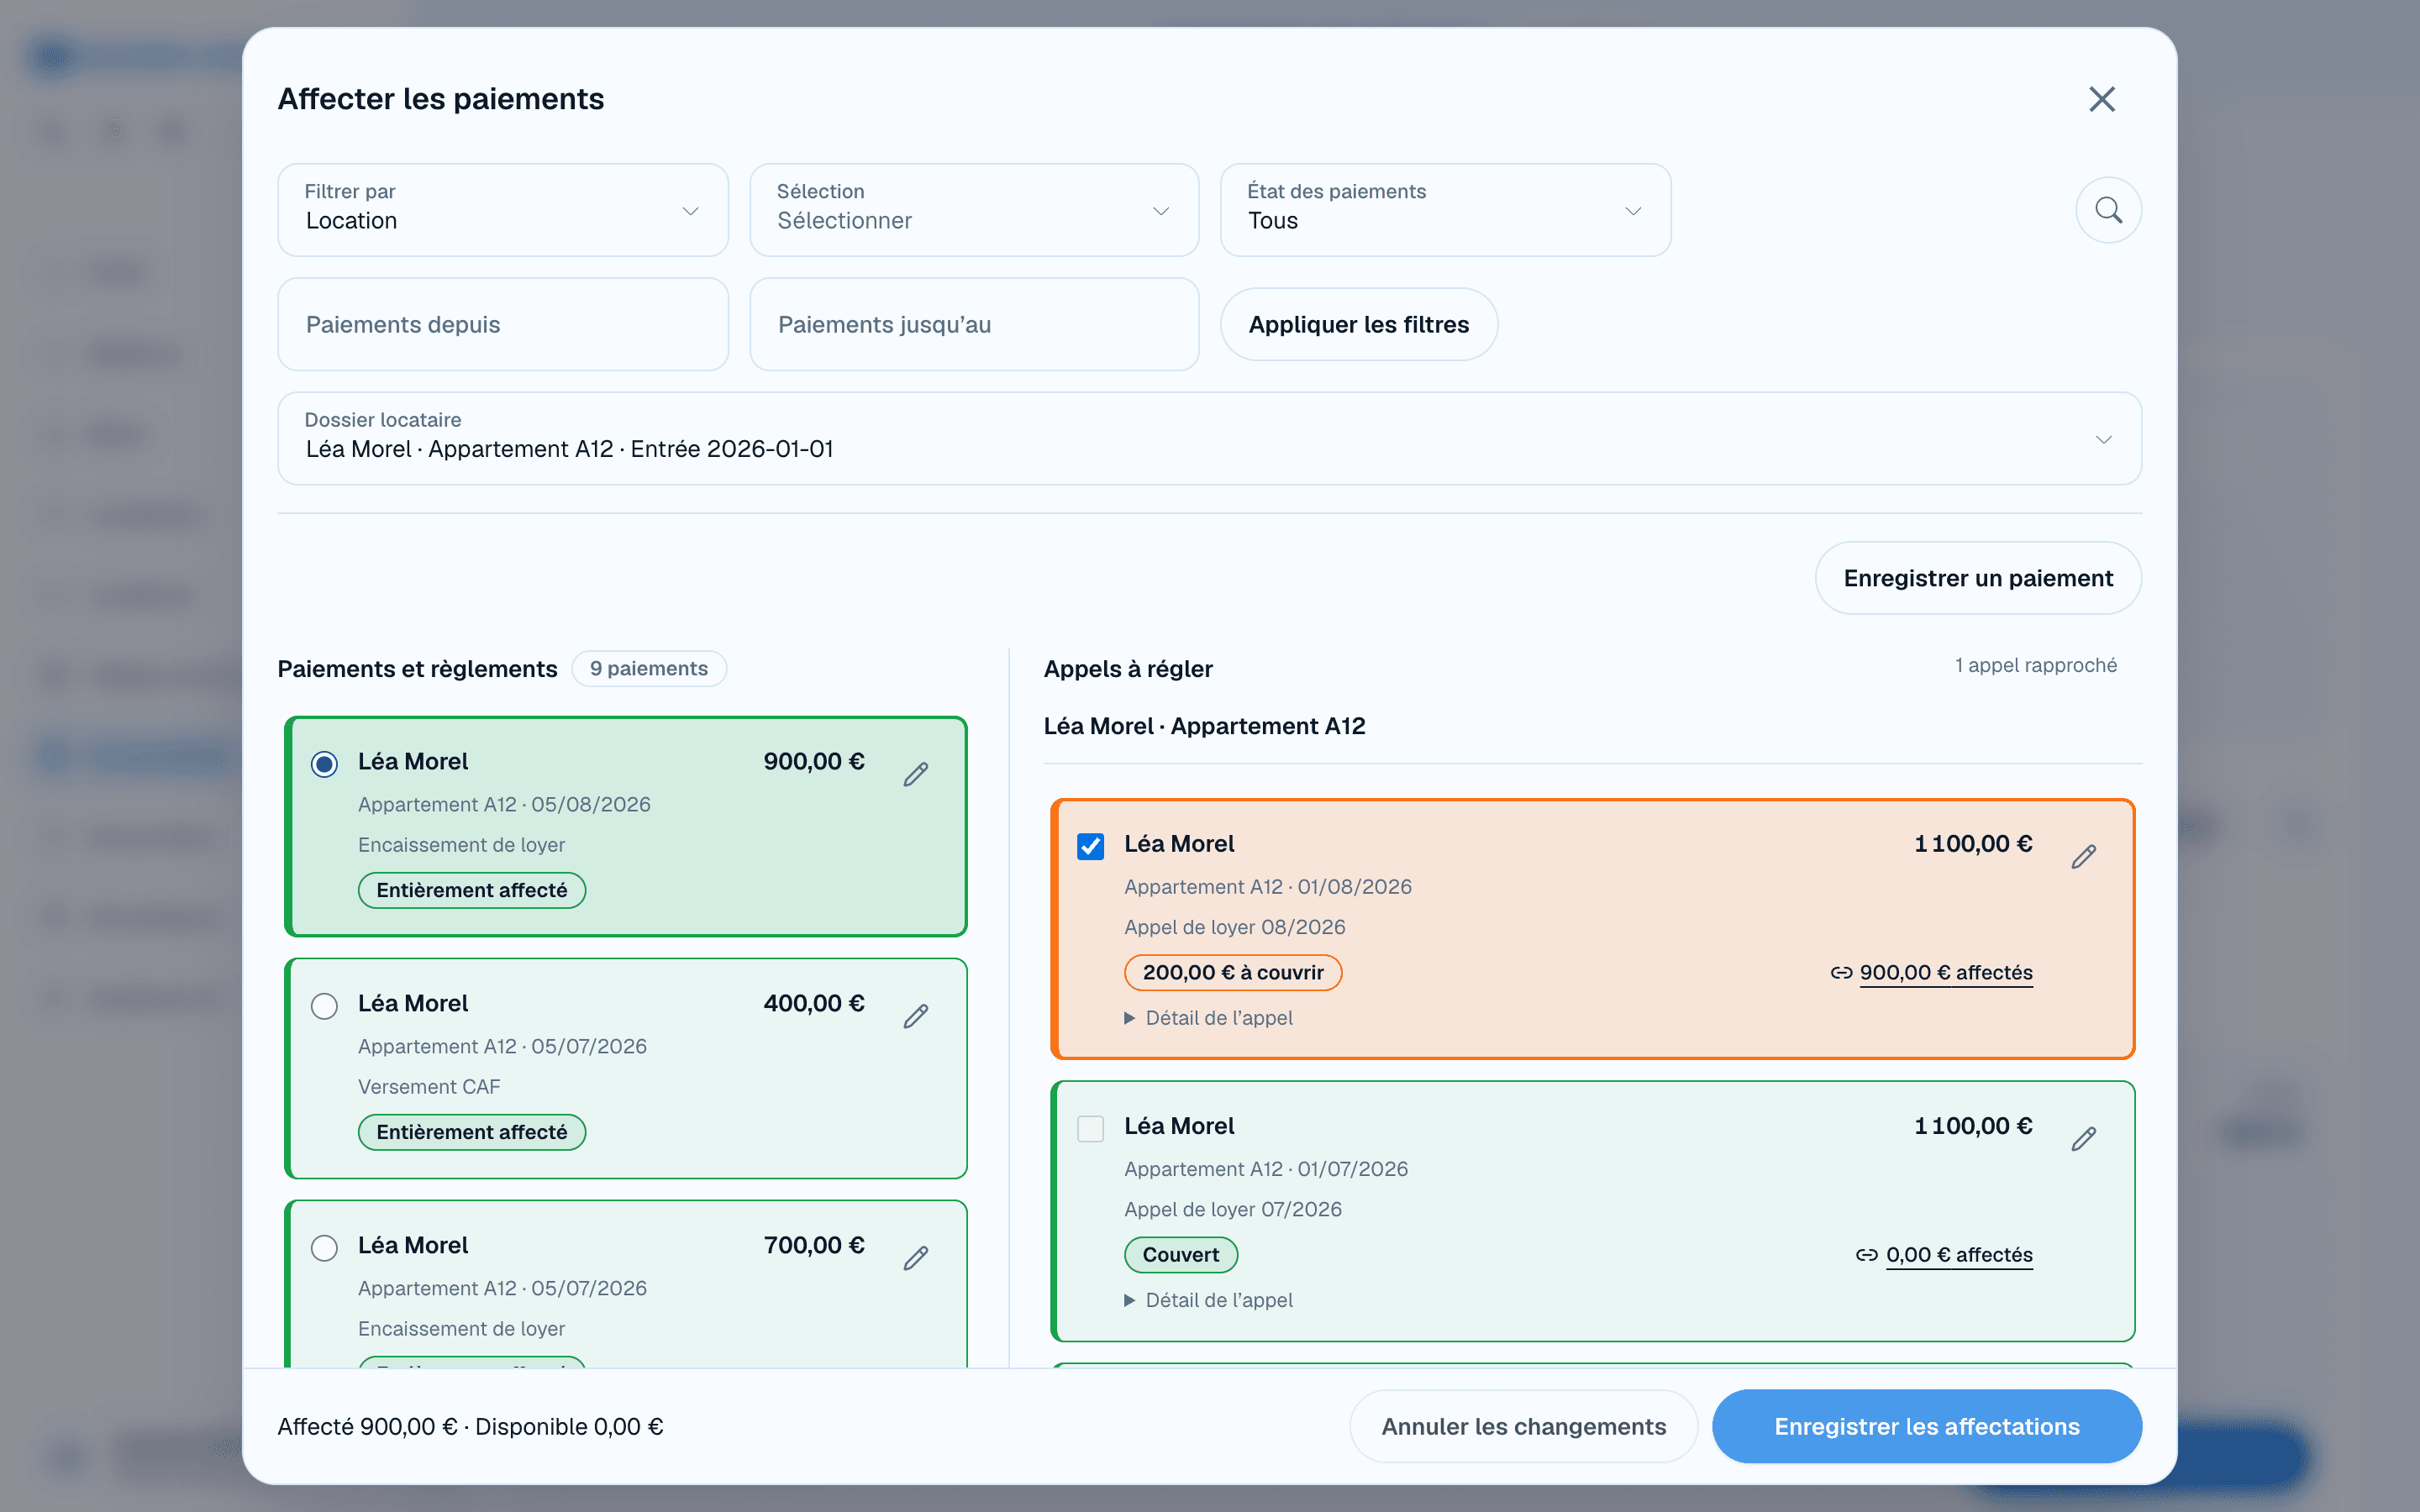The width and height of the screenshot is (2420, 1512).
Task: Open the Dossier locataire dropdown
Action: [x=1209, y=438]
